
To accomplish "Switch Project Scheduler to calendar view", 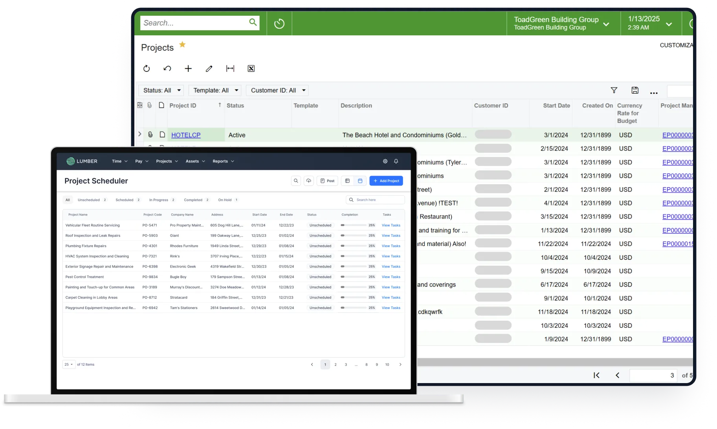I will (360, 181).
